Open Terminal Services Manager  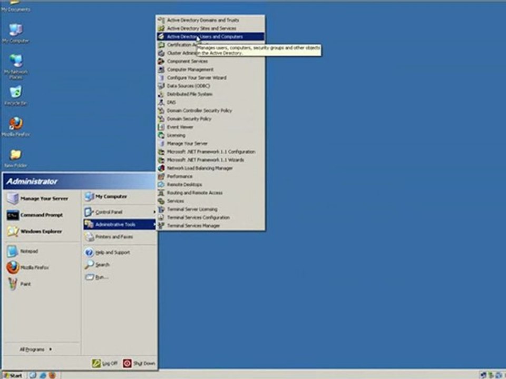(210, 226)
